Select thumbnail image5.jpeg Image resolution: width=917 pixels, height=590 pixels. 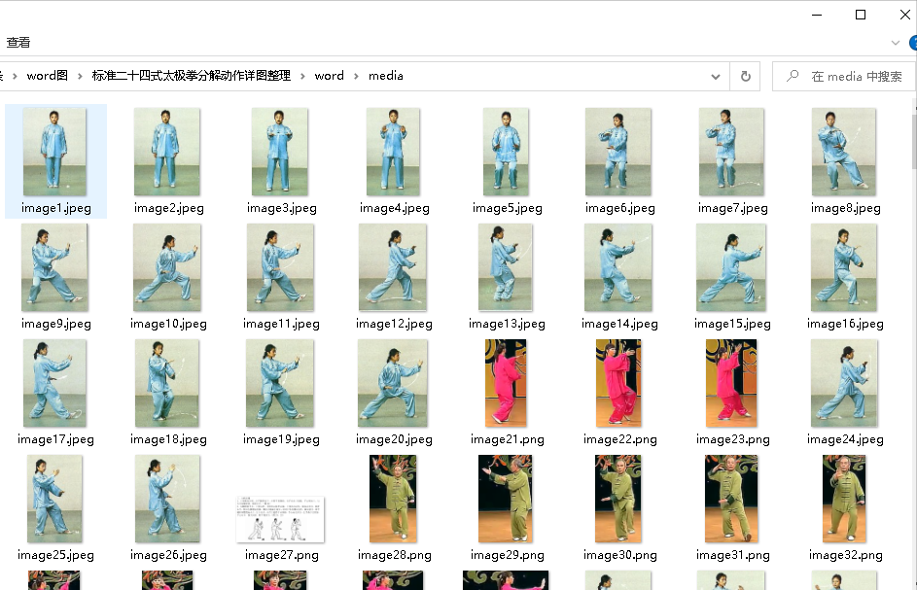point(506,152)
